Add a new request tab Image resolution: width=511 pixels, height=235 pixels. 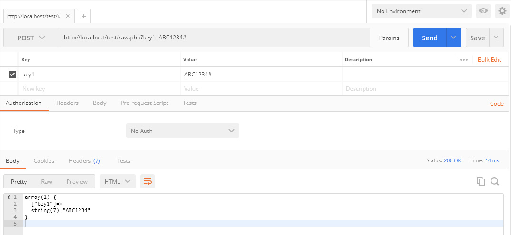coord(84,16)
